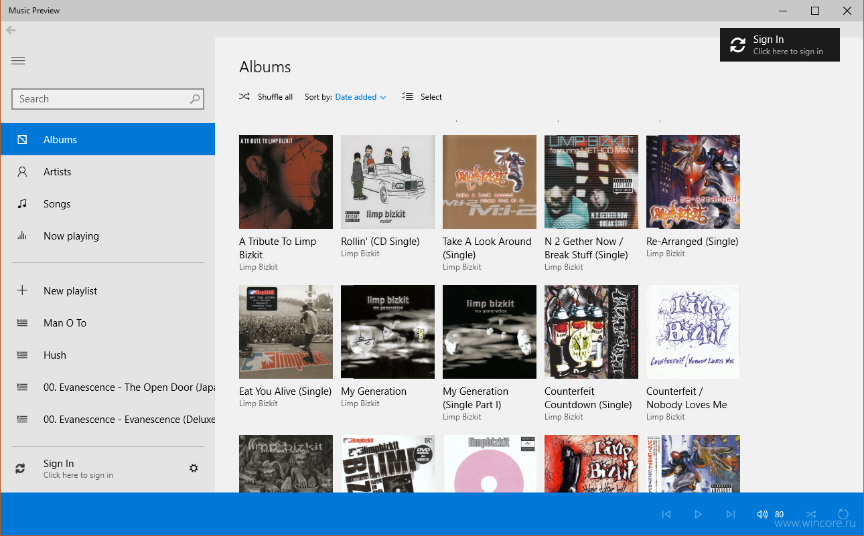Open Evanescence The Open Door playlist
The width and height of the screenshot is (864, 536).
tap(108, 387)
